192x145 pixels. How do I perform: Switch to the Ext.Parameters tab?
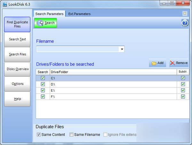(79, 14)
